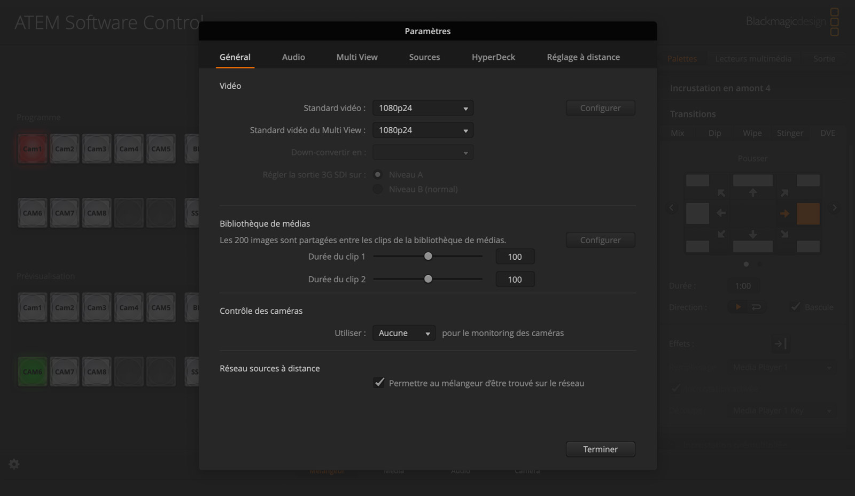
Task: Go to next DVE pattern page chevron
Action: [x=835, y=208]
